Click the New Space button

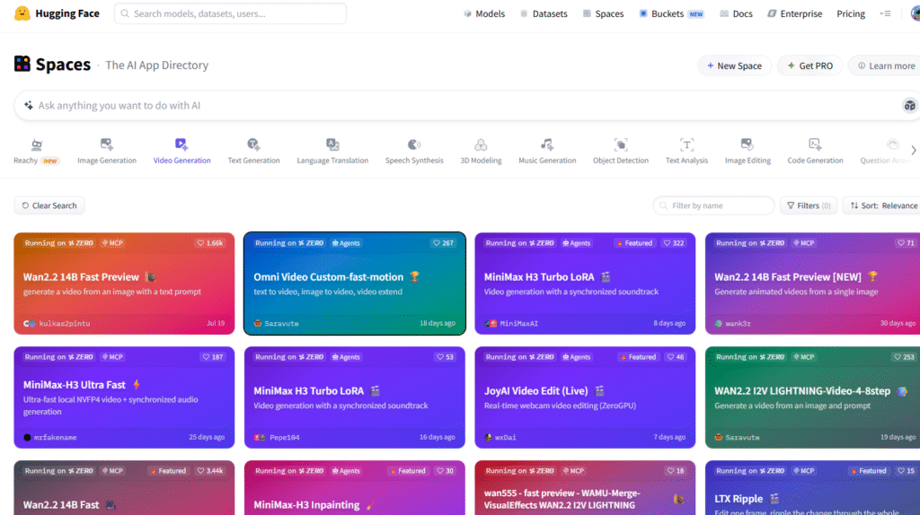[x=734, y=65]
